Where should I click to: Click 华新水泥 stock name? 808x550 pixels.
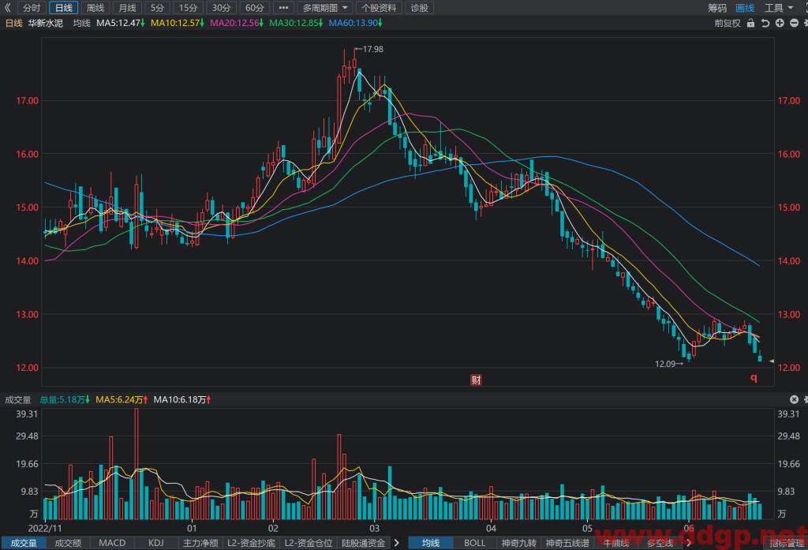tap(45, 23)
